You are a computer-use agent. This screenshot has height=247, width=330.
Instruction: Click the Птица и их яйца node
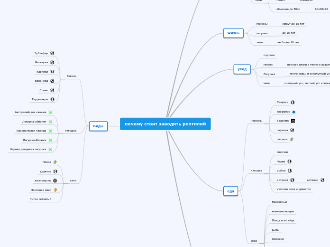coord(283,220)
